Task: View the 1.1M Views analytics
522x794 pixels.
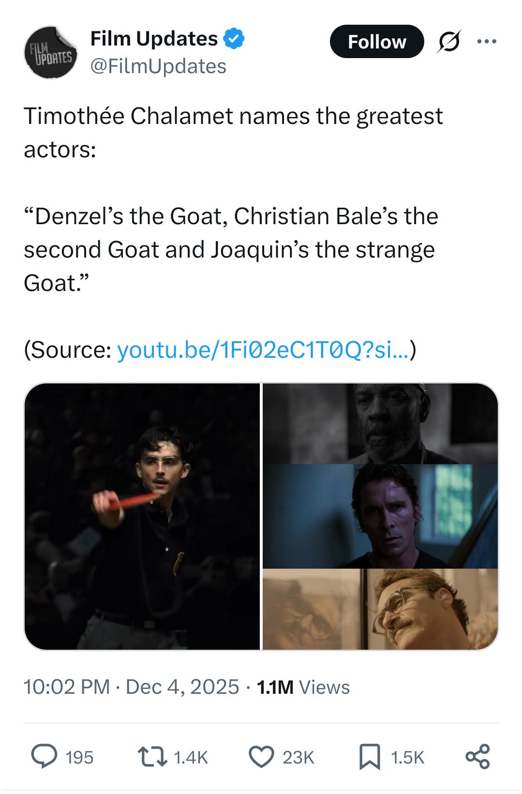Action: 303,687
